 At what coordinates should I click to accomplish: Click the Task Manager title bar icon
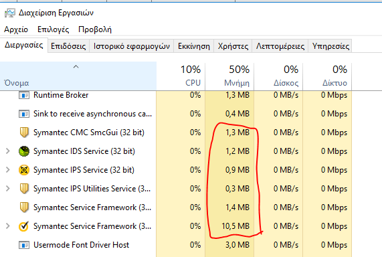point(10,13)
